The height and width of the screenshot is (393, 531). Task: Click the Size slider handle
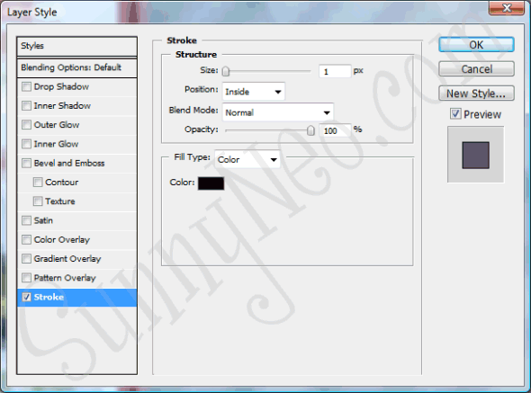pyautogui.click(x=226, y=71)
